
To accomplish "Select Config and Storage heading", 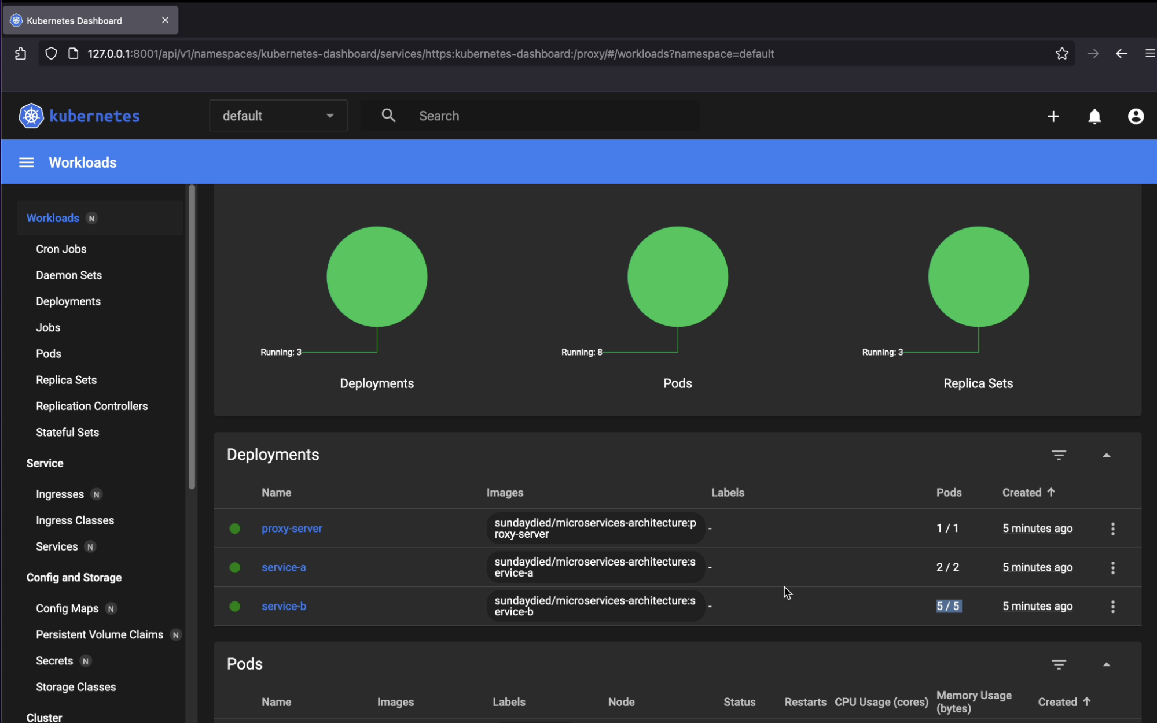I will (x=74, y=578).
